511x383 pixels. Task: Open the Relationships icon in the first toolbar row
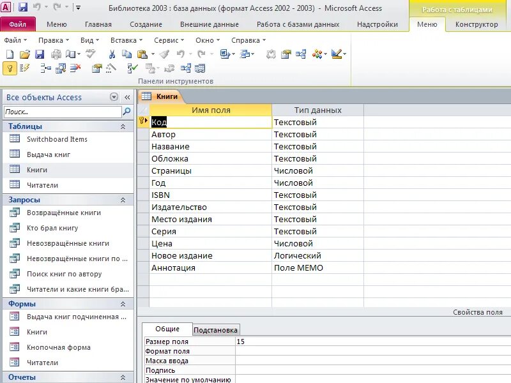301,54
